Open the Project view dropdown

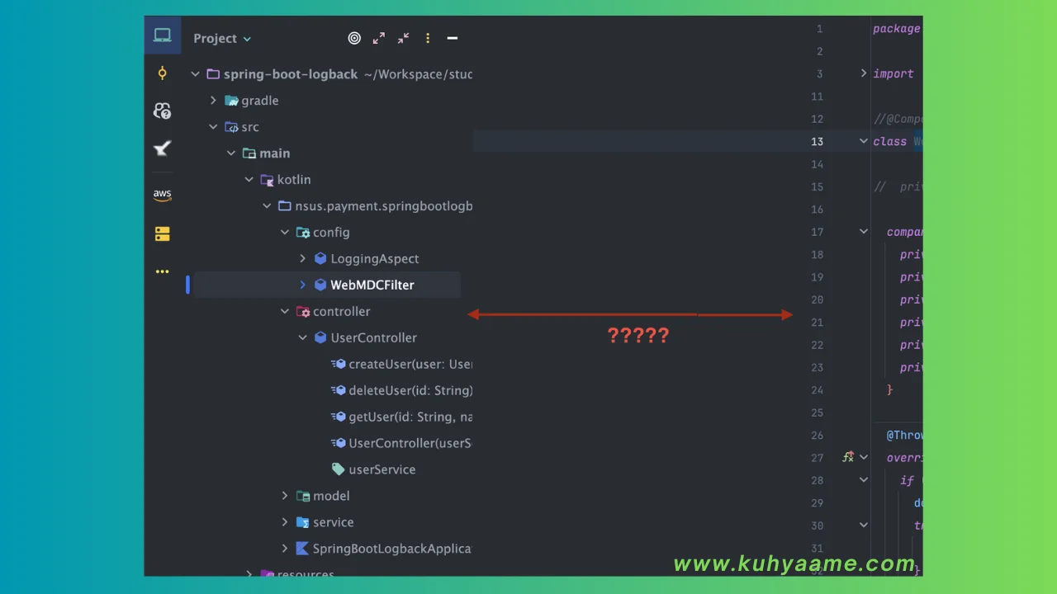(x=222, y=38)
